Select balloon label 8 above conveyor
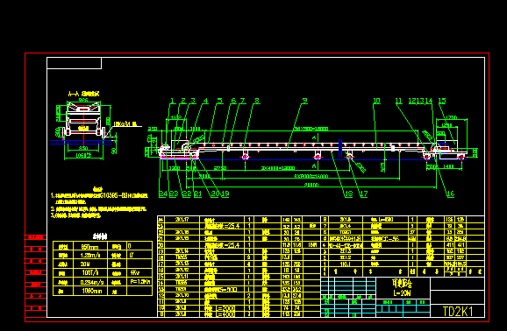Viewport: 507px width, 331px height. [257, 101]
